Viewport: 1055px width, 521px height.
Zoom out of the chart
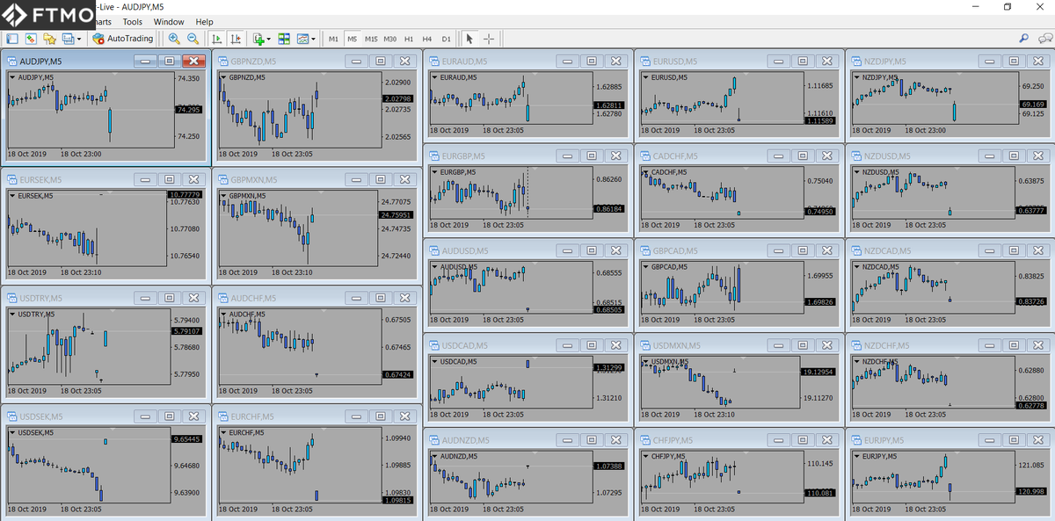click(x=193, y=39)
